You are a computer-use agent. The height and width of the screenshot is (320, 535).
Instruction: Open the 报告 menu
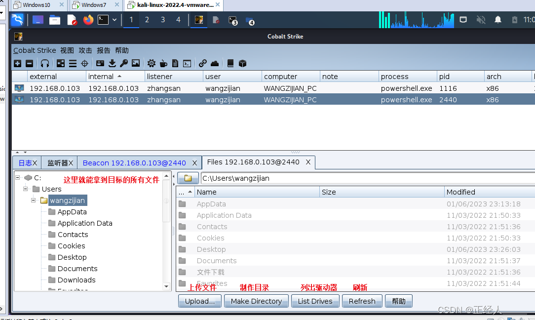(103, 50)
